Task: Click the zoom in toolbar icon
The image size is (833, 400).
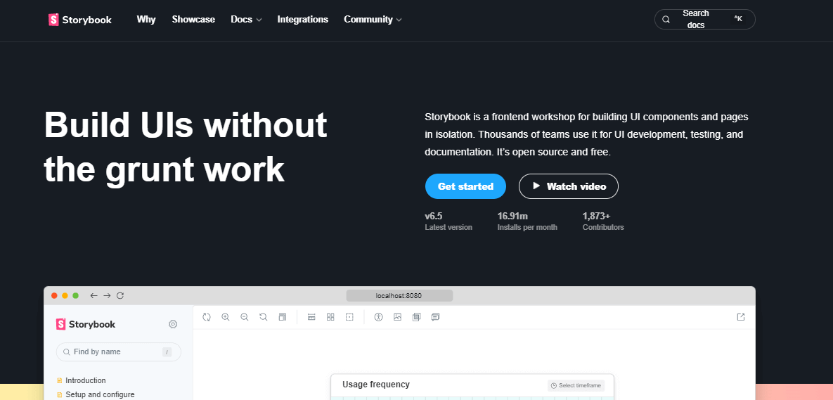Action: pyautogui.click(x=225, y=317)
